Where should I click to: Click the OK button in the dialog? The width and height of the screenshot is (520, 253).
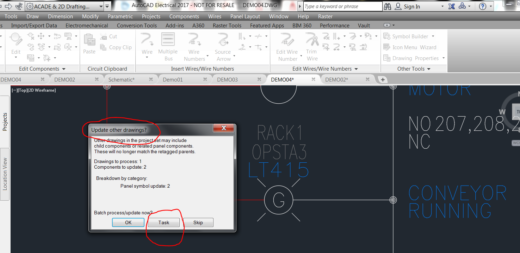tap(128, 222)
